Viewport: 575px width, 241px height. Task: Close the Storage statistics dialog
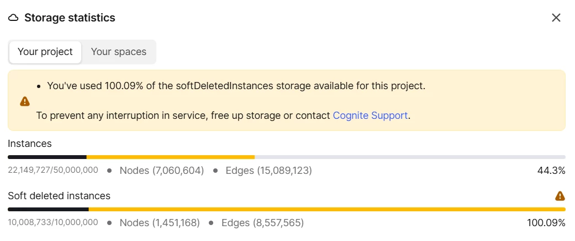[556, 18]
